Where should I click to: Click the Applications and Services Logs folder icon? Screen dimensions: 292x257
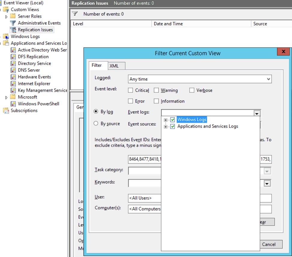[6, 43]
